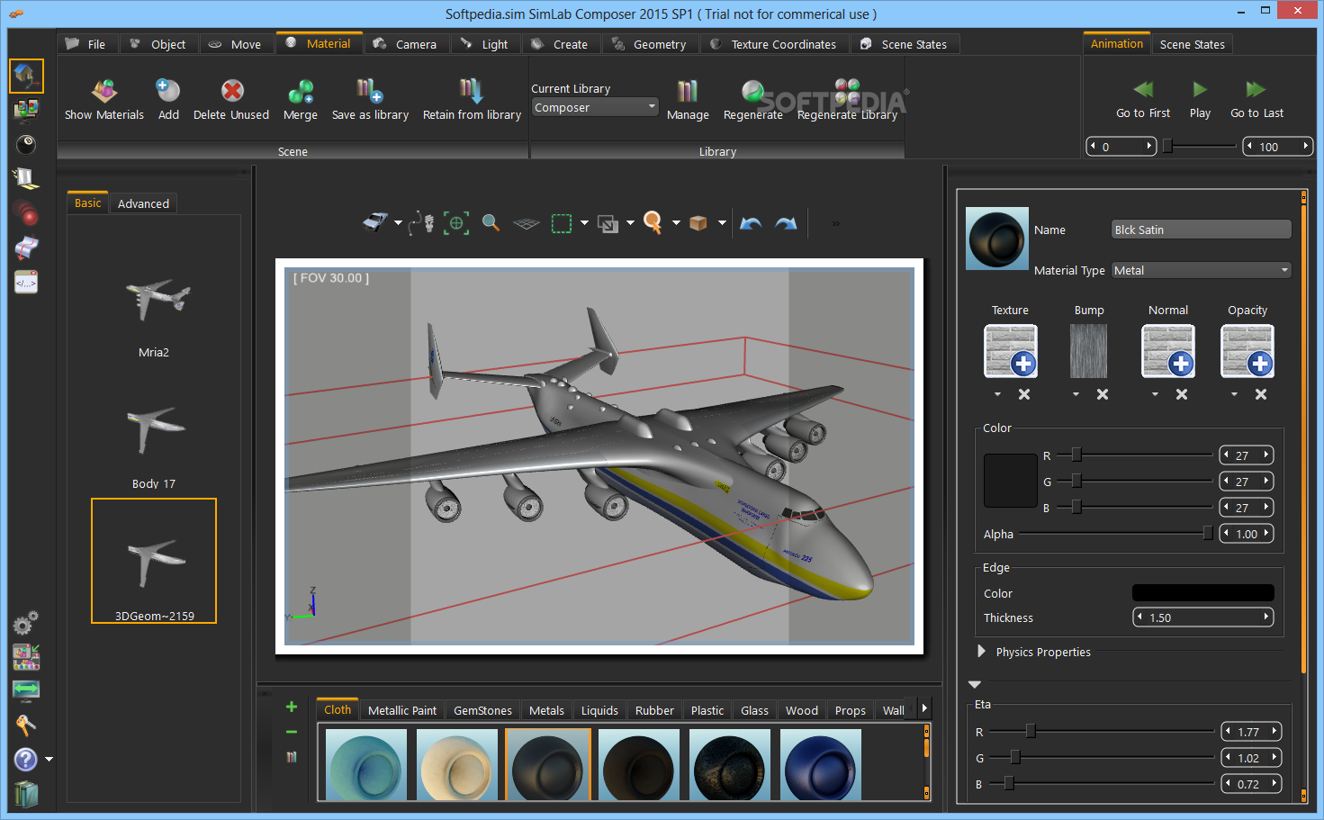This screenshot has height=820, width=1324.
Task: Click the script code icon in sidebar
Action: 26,283
